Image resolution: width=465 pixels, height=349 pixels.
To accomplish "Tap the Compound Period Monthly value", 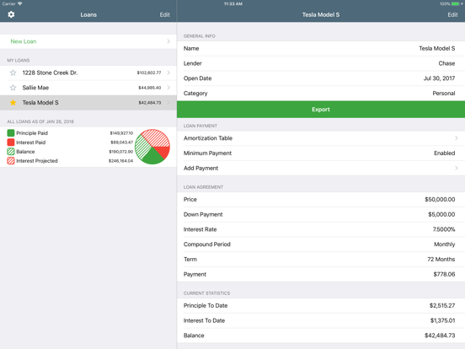I will (x=444, y=244).
